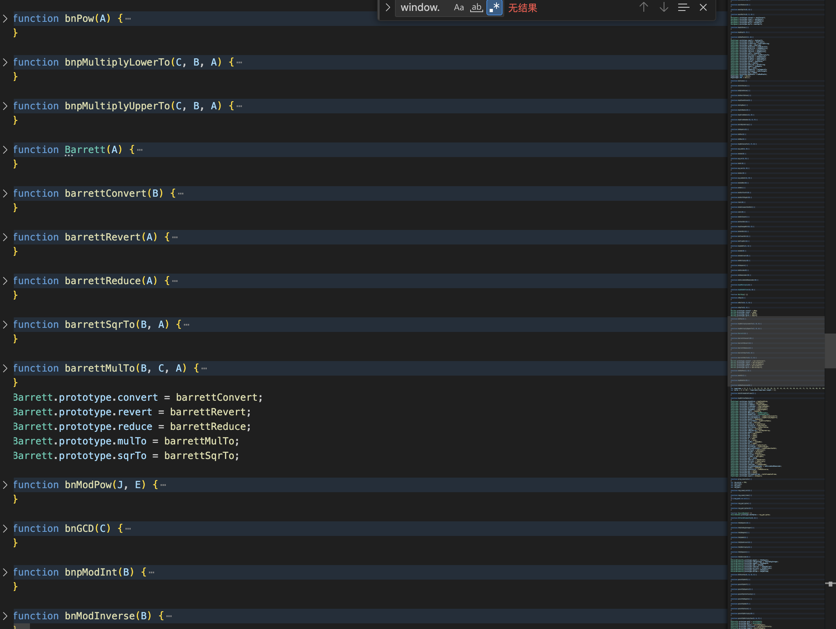This screenshot has width=836, height=629.
Task: Click Barrett.prototype.sqrTo assignment line
Action: 126,456
